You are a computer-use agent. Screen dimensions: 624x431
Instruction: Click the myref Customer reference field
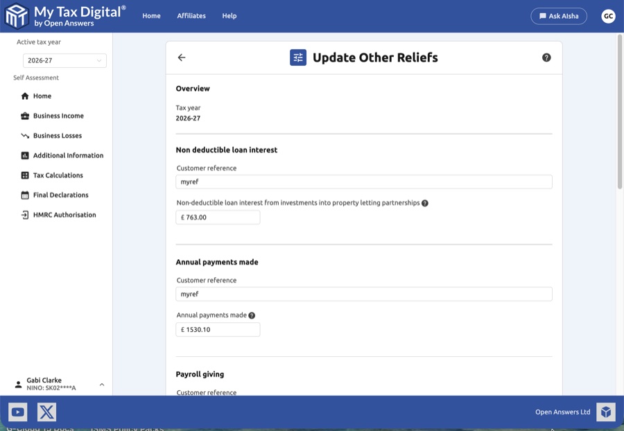[x=363, y=181]
